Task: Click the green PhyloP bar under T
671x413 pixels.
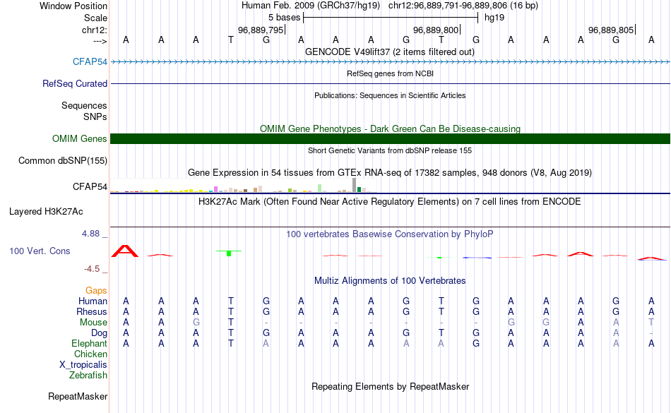Action: 229,253
